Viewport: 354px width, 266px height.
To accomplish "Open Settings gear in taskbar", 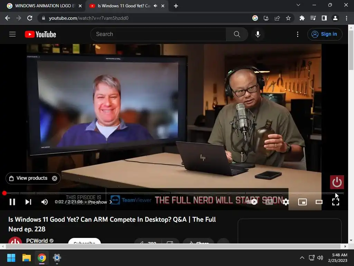I will 57,258.
